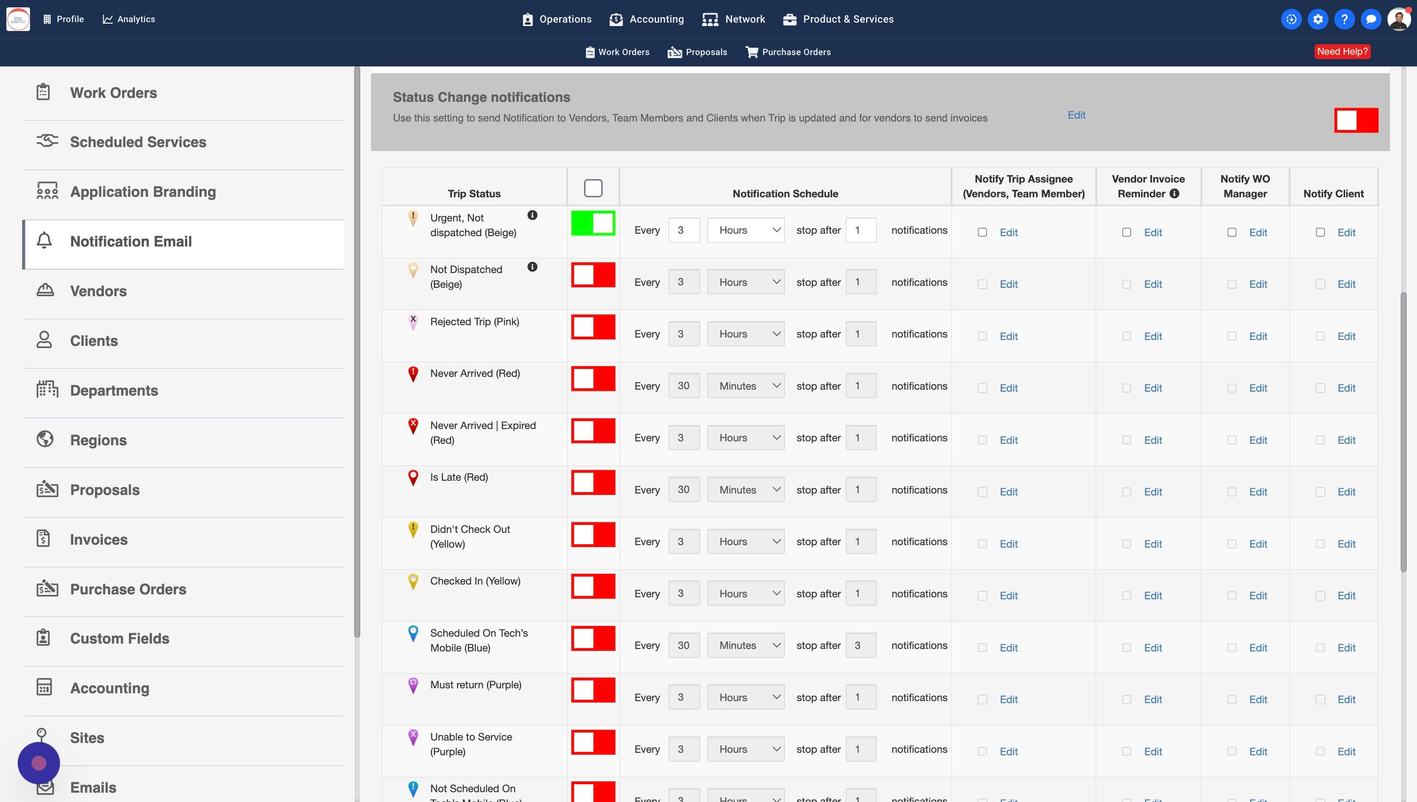Go to Vendors in settings sidebar
Image resolution: width=1417 pixels, height=802 pixels.
click(x=98, y=291)
